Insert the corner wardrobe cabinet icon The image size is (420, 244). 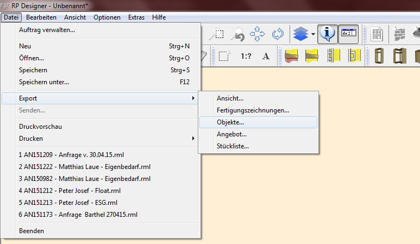pos(399,56)
